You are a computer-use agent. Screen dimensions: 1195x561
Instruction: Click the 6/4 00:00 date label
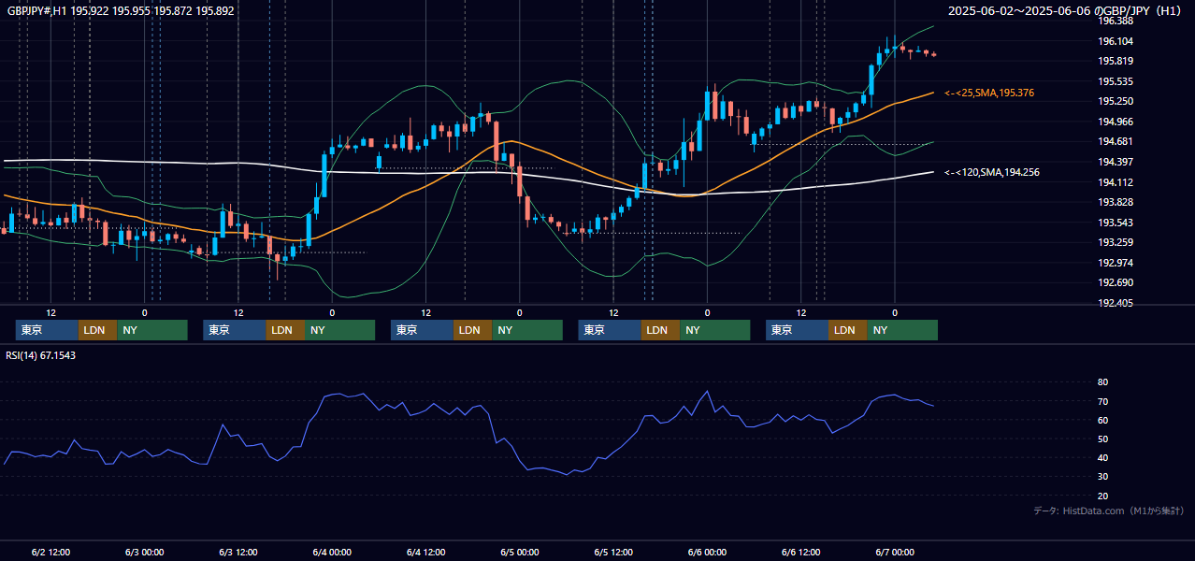[332, 553]
